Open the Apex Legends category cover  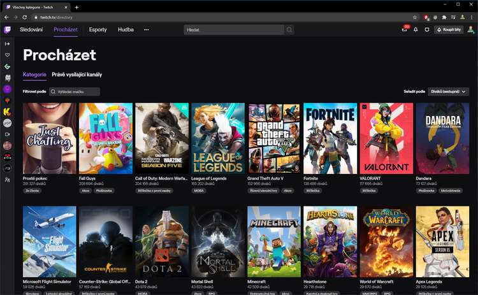pos(442,241)
